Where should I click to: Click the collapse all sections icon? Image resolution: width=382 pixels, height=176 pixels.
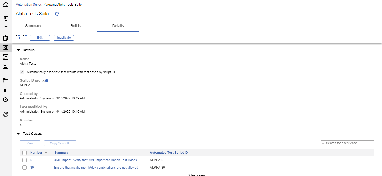25,36
